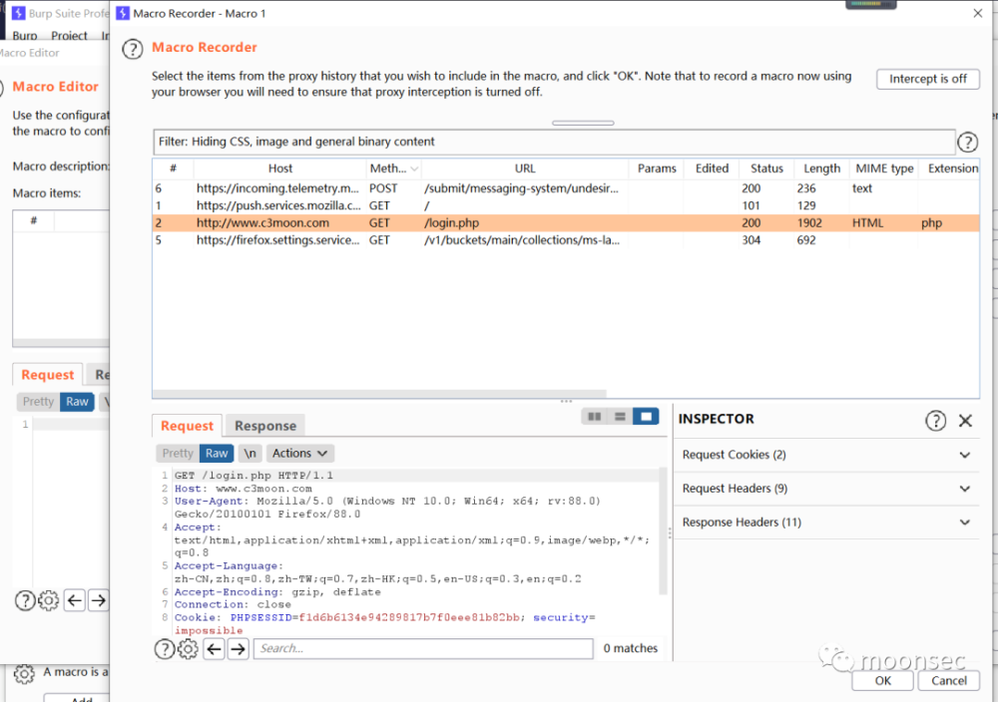
Task: Open help icon at bottom of Macro Editor
Action: (x=25, y=600)
